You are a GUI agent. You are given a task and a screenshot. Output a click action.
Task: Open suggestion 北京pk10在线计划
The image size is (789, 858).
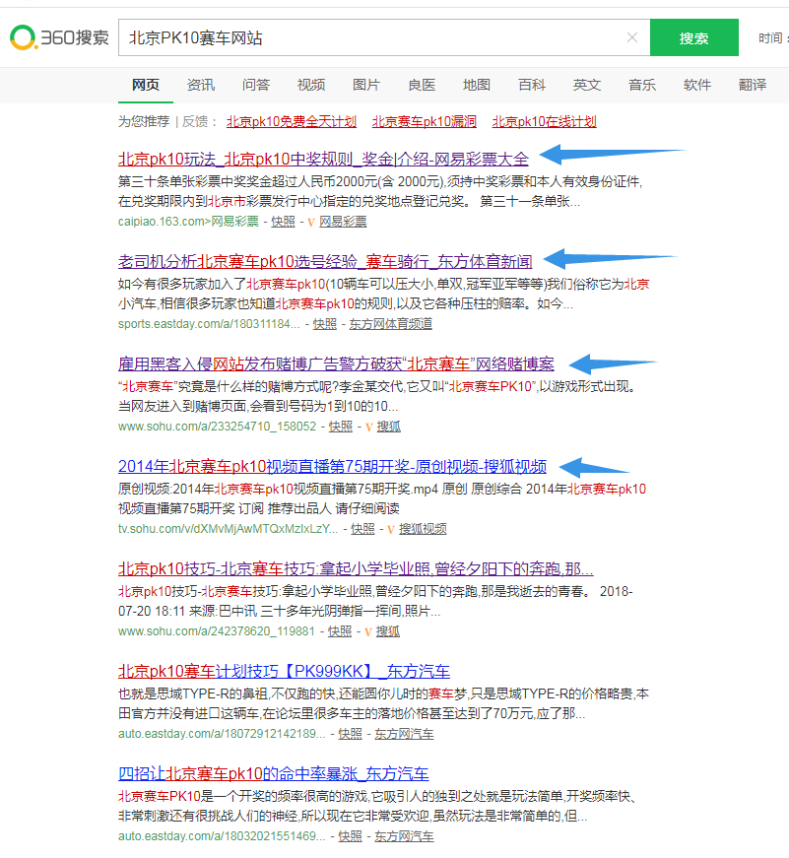(x=544, y=121)
